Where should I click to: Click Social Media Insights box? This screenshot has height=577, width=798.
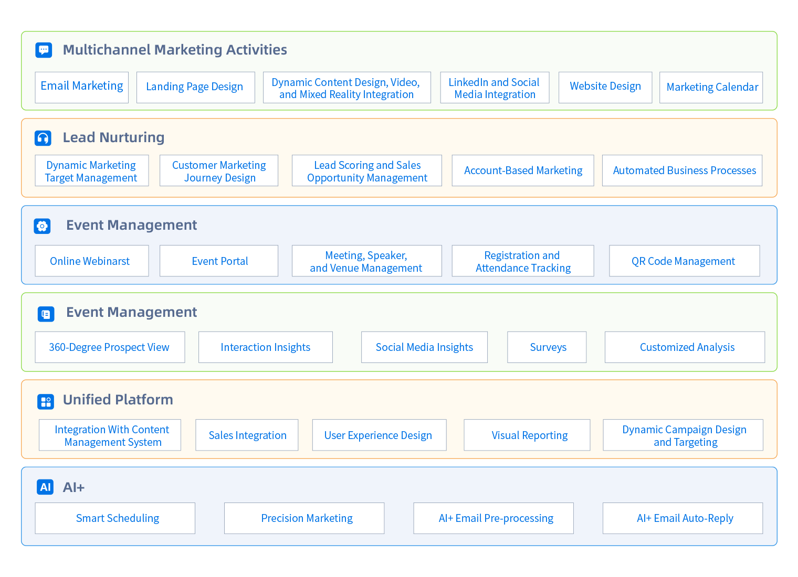pyautogui.click(x=424, y=347)
